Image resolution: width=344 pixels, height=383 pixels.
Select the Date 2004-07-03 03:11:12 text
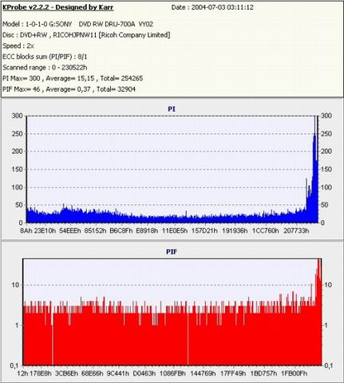click(212, 7)
